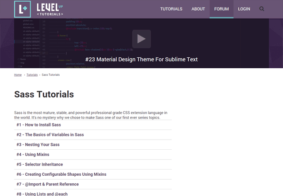
Task: Open lesson #1 How to Install Sass
Action: tap(38, 125)
